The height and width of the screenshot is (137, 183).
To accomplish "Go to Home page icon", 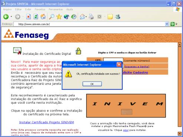I will (x=43, y=17).
